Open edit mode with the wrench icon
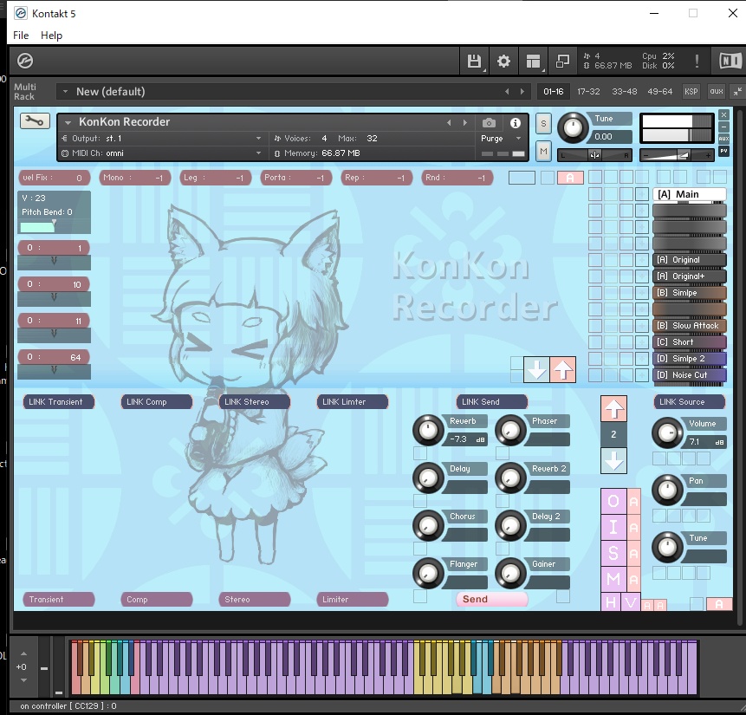This screenshot has height=715, width=746. coord(35,122)
